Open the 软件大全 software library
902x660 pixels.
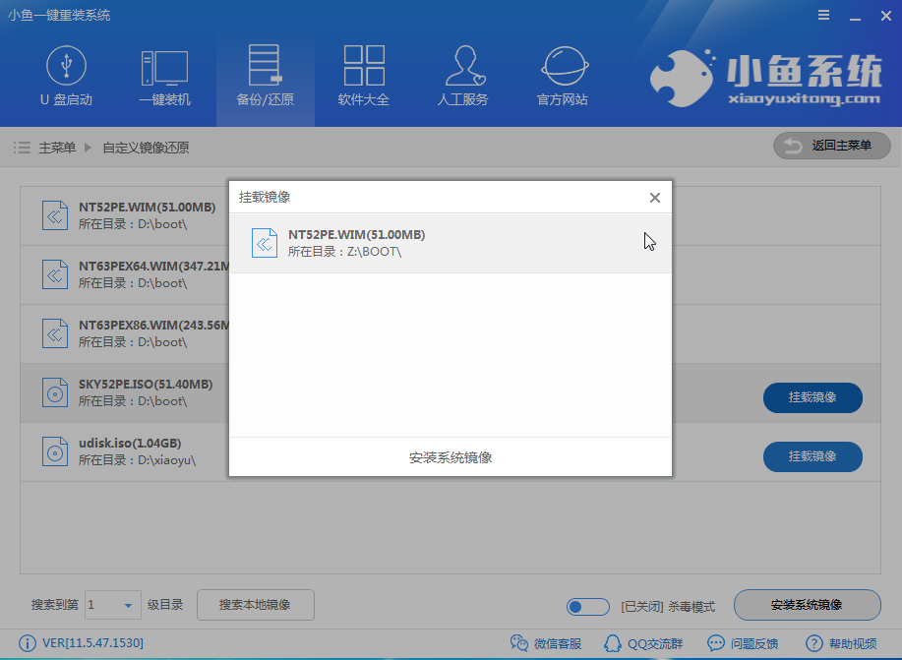(x=363, y=78)
